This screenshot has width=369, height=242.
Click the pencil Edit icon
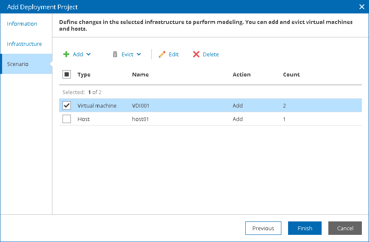coord(162,54)
